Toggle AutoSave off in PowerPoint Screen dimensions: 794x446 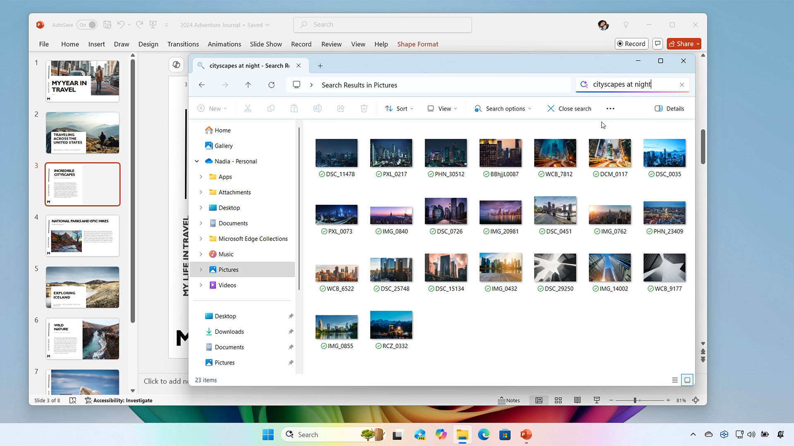86,25
